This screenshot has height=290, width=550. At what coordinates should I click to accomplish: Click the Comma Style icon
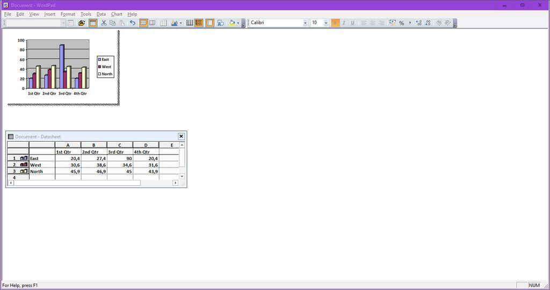pos(410,23)
